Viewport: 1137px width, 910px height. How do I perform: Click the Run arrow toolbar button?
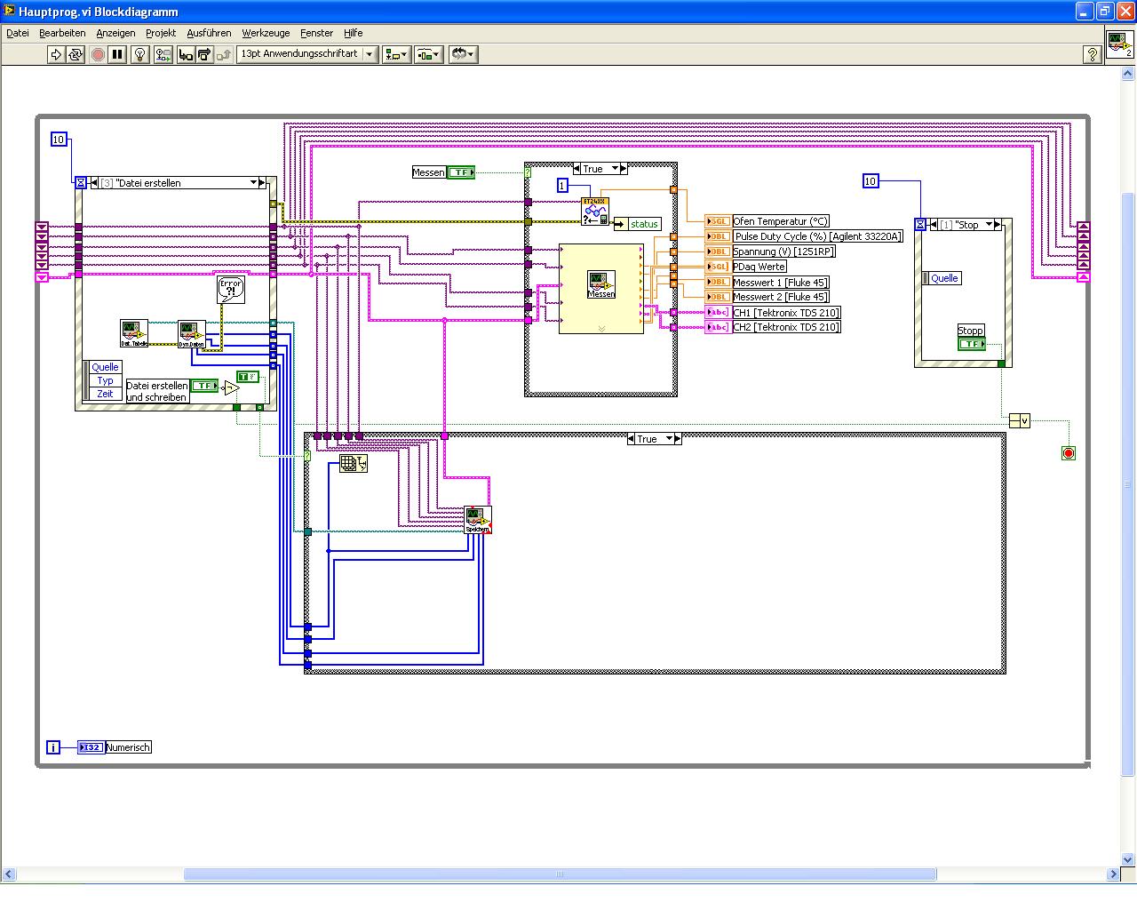(56, 55)
